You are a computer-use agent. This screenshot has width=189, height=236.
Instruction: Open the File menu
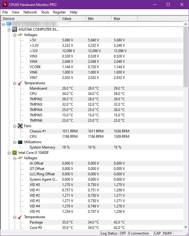(5, 12)
